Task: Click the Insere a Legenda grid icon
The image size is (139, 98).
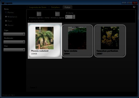Action: pyautogui.click(x=57, y=14)
